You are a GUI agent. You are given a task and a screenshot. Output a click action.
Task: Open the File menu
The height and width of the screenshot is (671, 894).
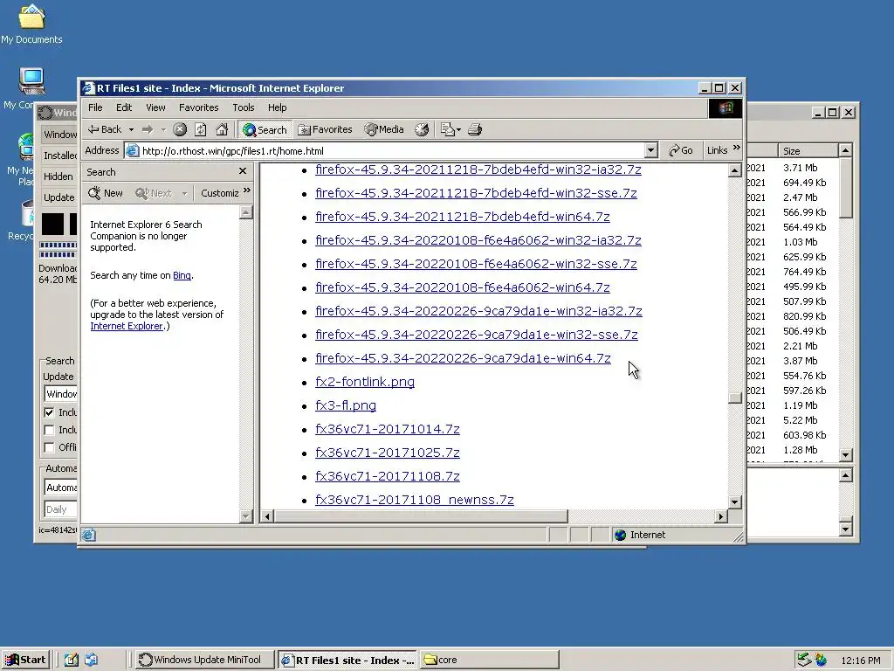(x=95, y=107)
